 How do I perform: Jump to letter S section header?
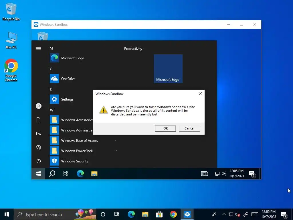point(51,90)
